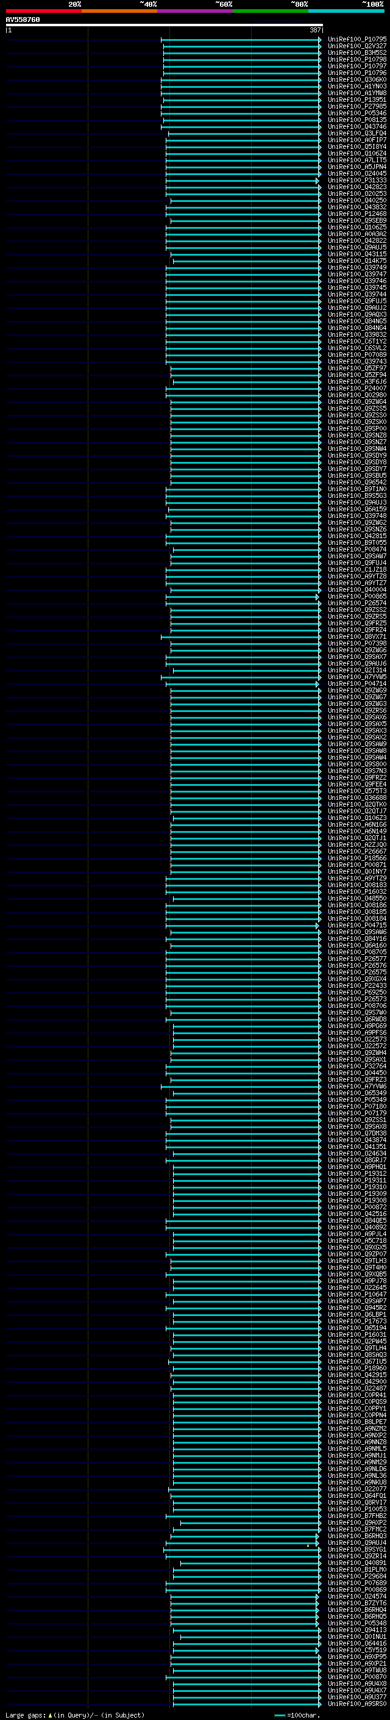Select hit UniRef100_Q0INY7
Viewport: 390px width, 1720px height.
[357, 871]
